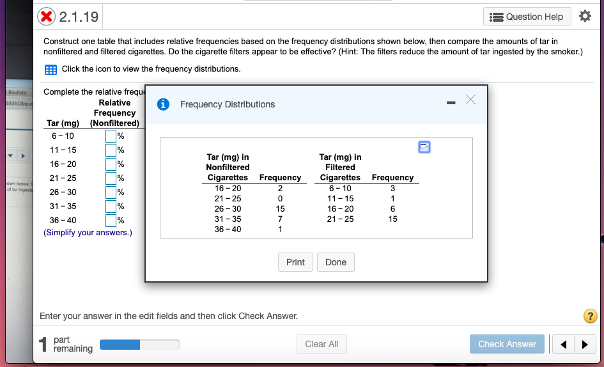Click 'Click the icon to view the frequency distributions' text
The width and height of the screenshot is (604, 367).
coord(151,69)
